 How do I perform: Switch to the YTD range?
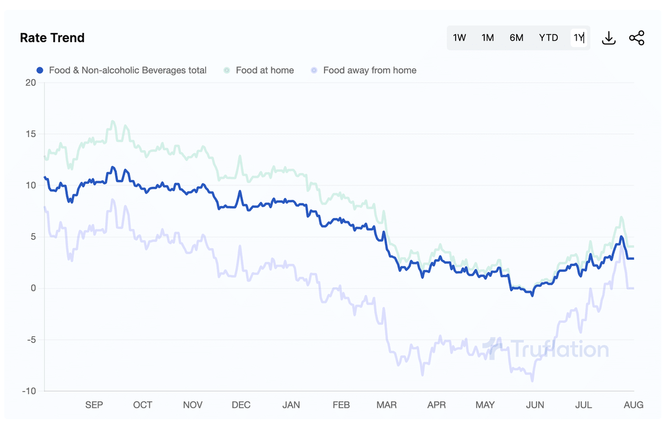(x=548, y=38)
